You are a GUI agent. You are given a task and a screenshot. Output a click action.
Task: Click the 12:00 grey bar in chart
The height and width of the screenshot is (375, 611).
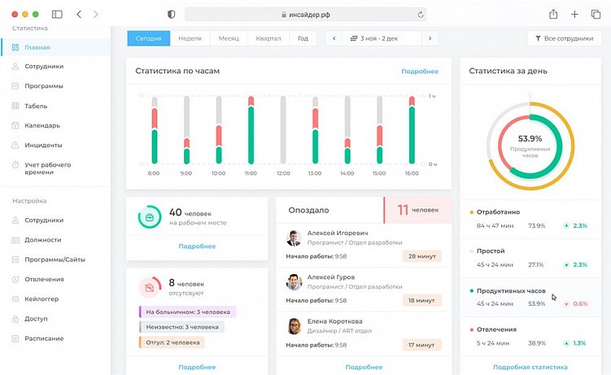click(283, 130)
